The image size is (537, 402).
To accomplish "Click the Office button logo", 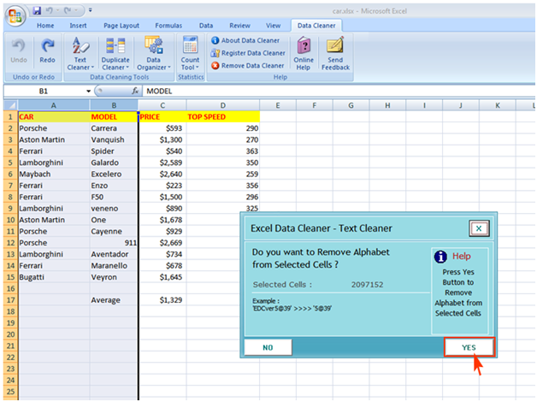I will pos(15,15).
